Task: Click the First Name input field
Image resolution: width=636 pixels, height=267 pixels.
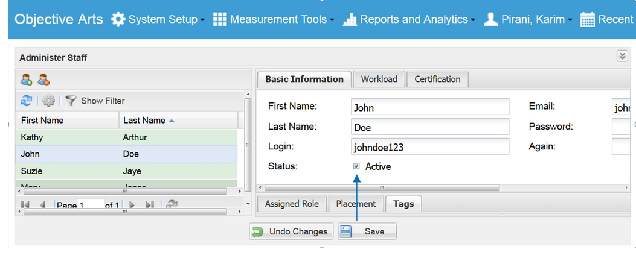Action: coord(430,107)
